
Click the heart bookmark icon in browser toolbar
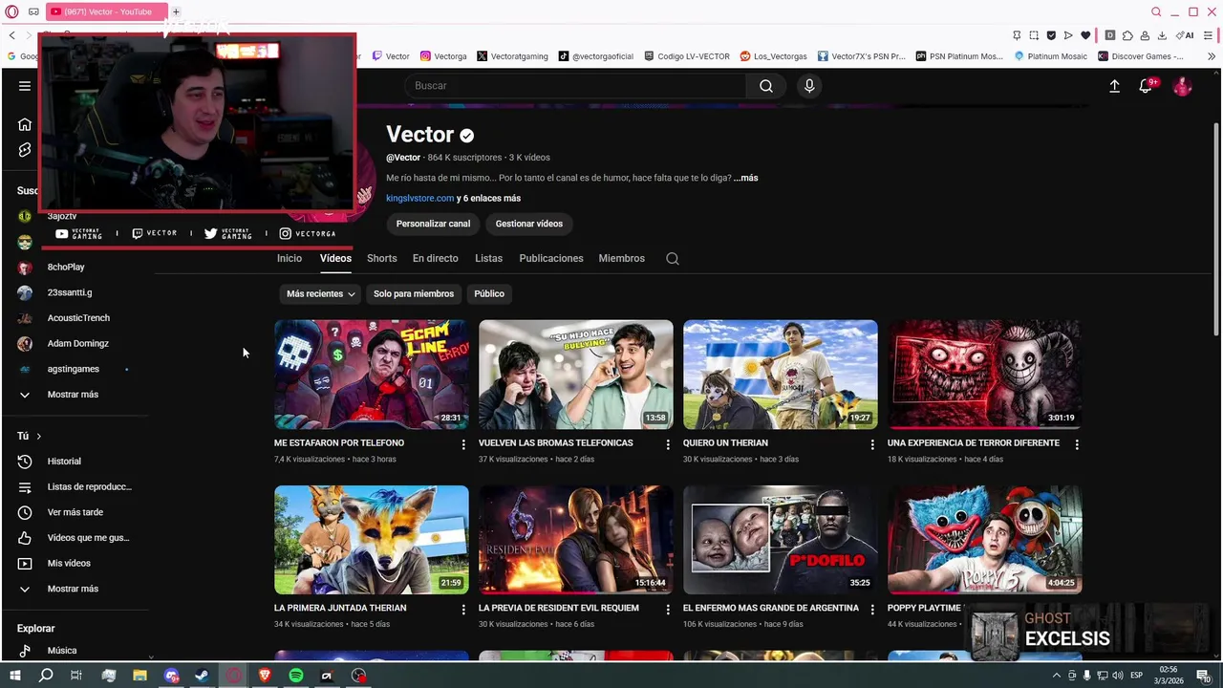pos(1085,35)
